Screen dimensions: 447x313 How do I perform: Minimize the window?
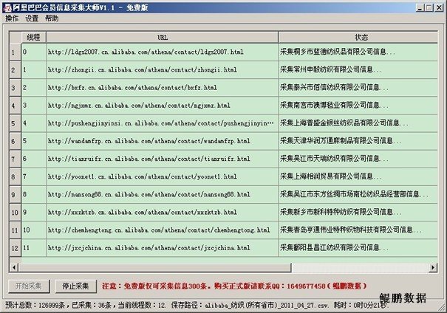420,7
